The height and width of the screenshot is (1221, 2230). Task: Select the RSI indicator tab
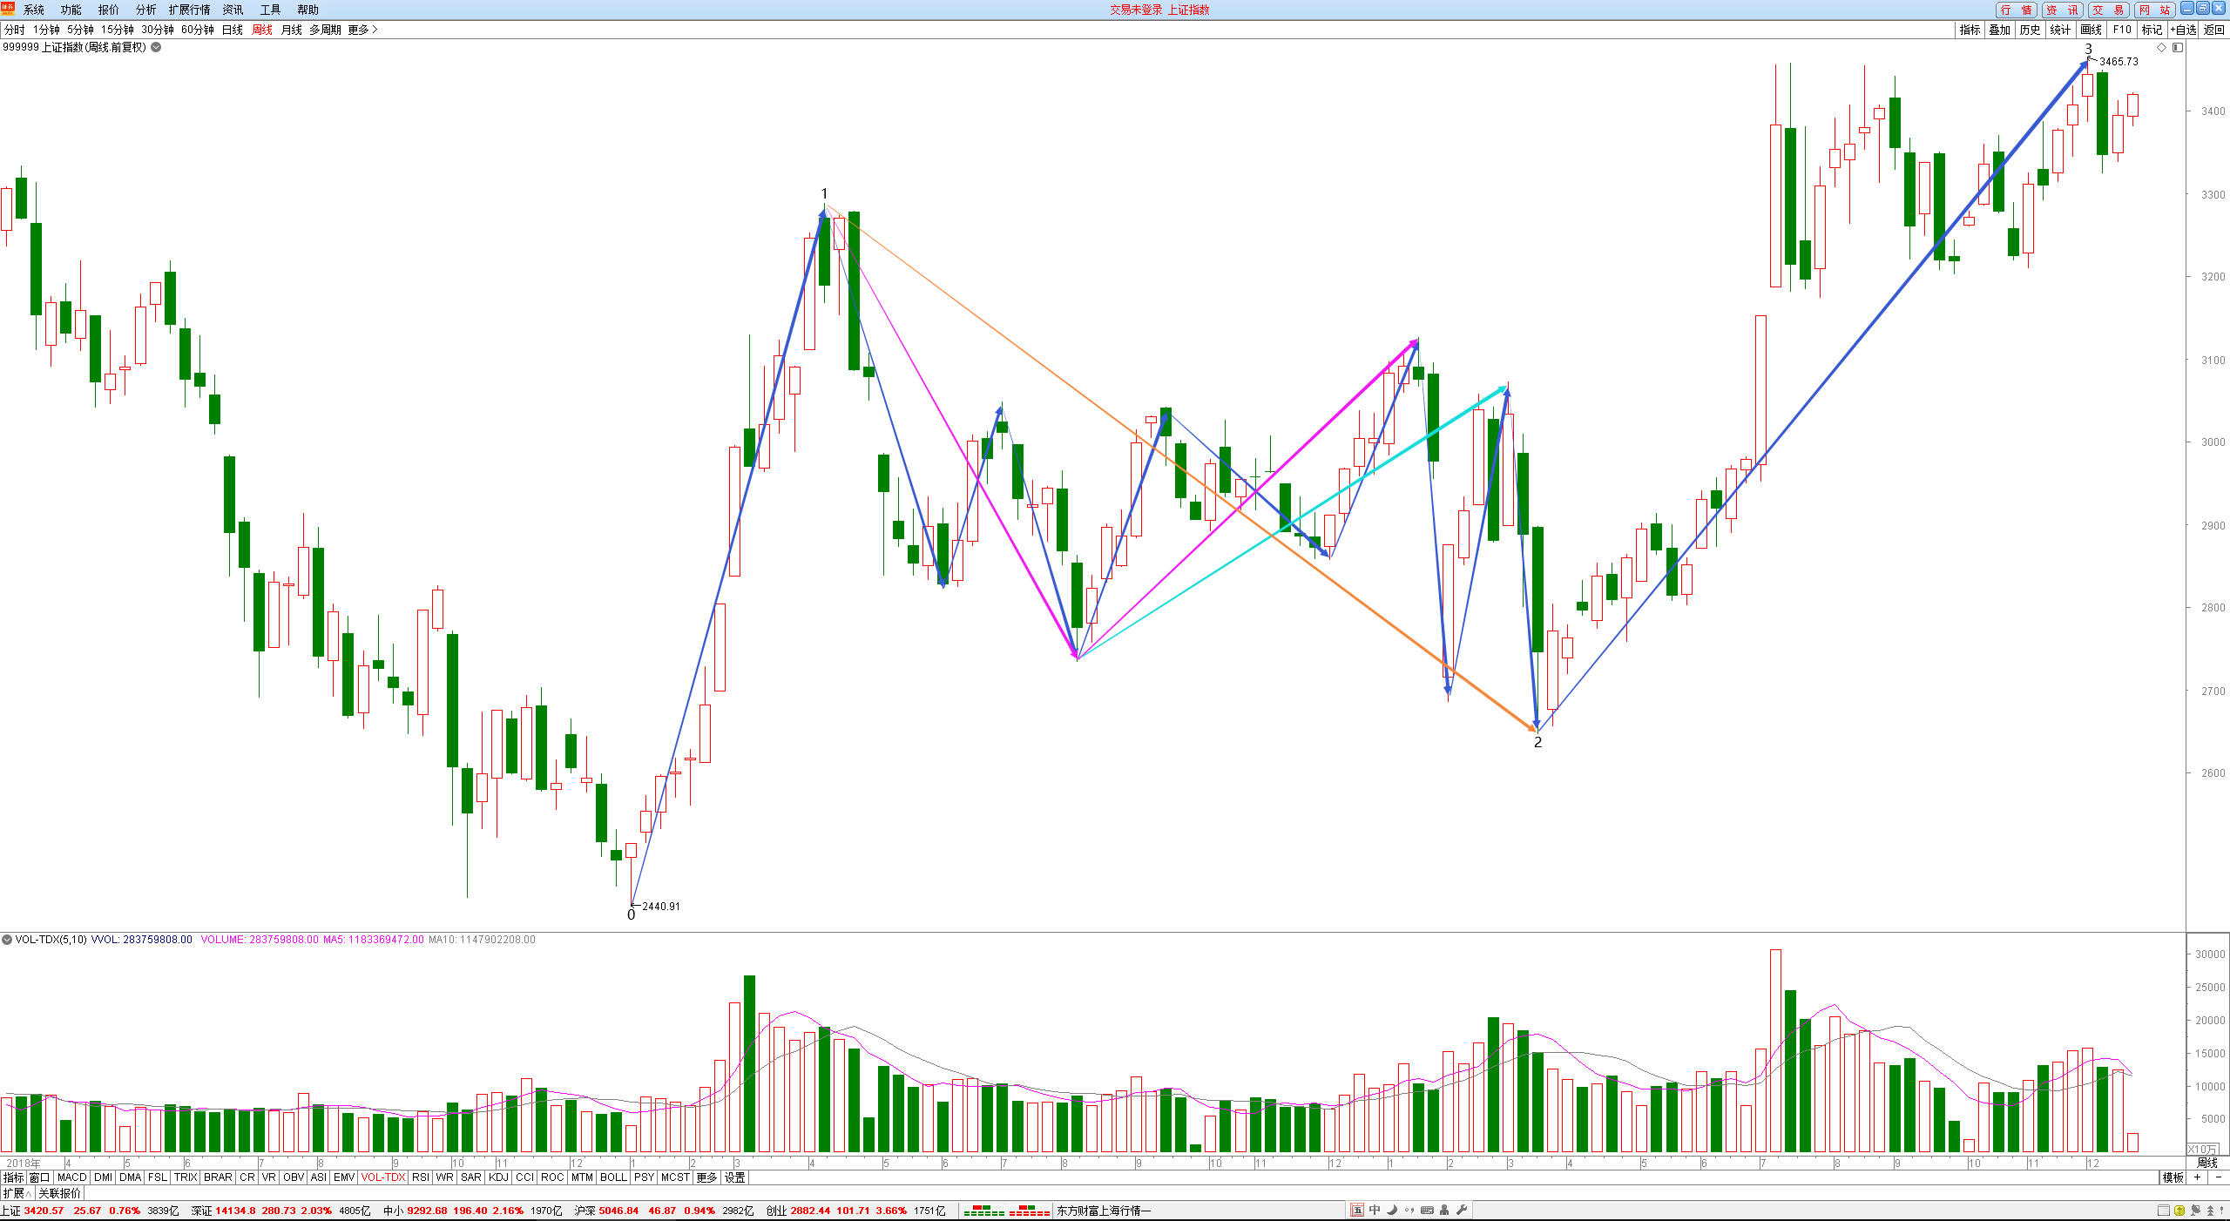point(421,1177)
